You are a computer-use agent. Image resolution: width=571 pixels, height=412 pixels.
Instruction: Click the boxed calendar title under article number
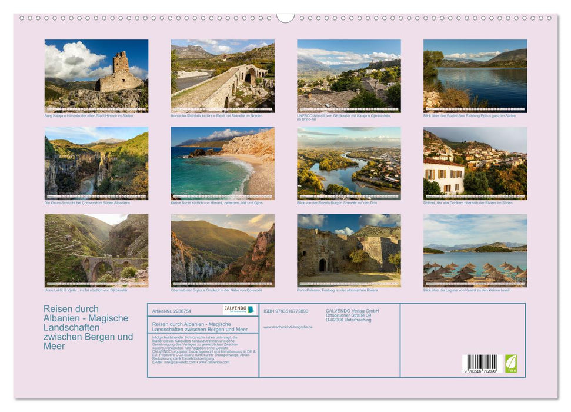(x=199, y=327)
